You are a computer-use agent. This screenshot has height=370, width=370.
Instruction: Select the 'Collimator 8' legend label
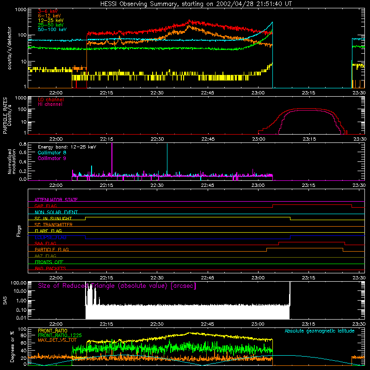pyautogui.click(x=52, y=153)
